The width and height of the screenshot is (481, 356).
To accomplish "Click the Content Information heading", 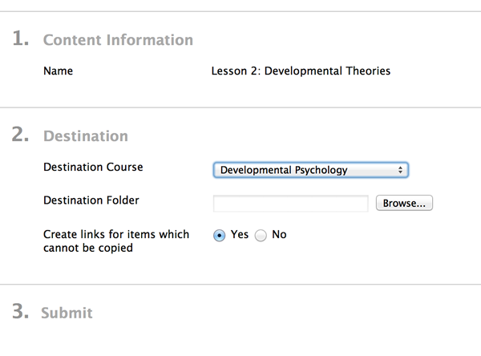I will [118, 40].
